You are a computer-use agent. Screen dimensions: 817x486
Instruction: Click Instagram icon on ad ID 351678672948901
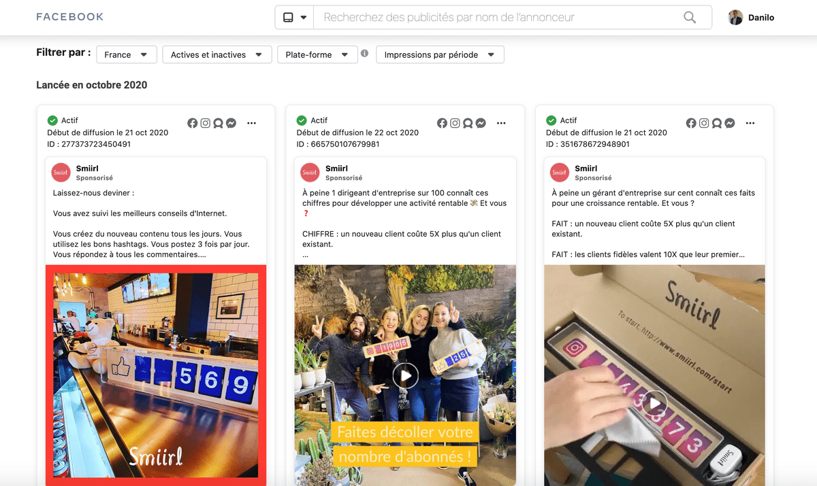pos(704,123)
